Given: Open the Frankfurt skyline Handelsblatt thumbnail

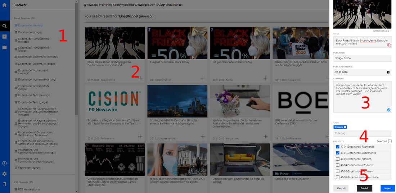Looking at the screenshot, I should tap(177, 101).
